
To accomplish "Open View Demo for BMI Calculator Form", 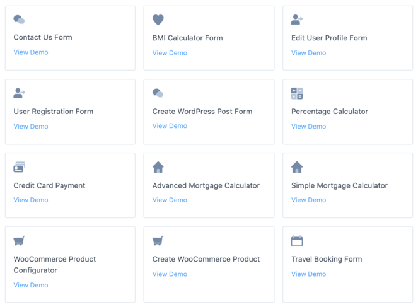I will click(x=170, y=53).
